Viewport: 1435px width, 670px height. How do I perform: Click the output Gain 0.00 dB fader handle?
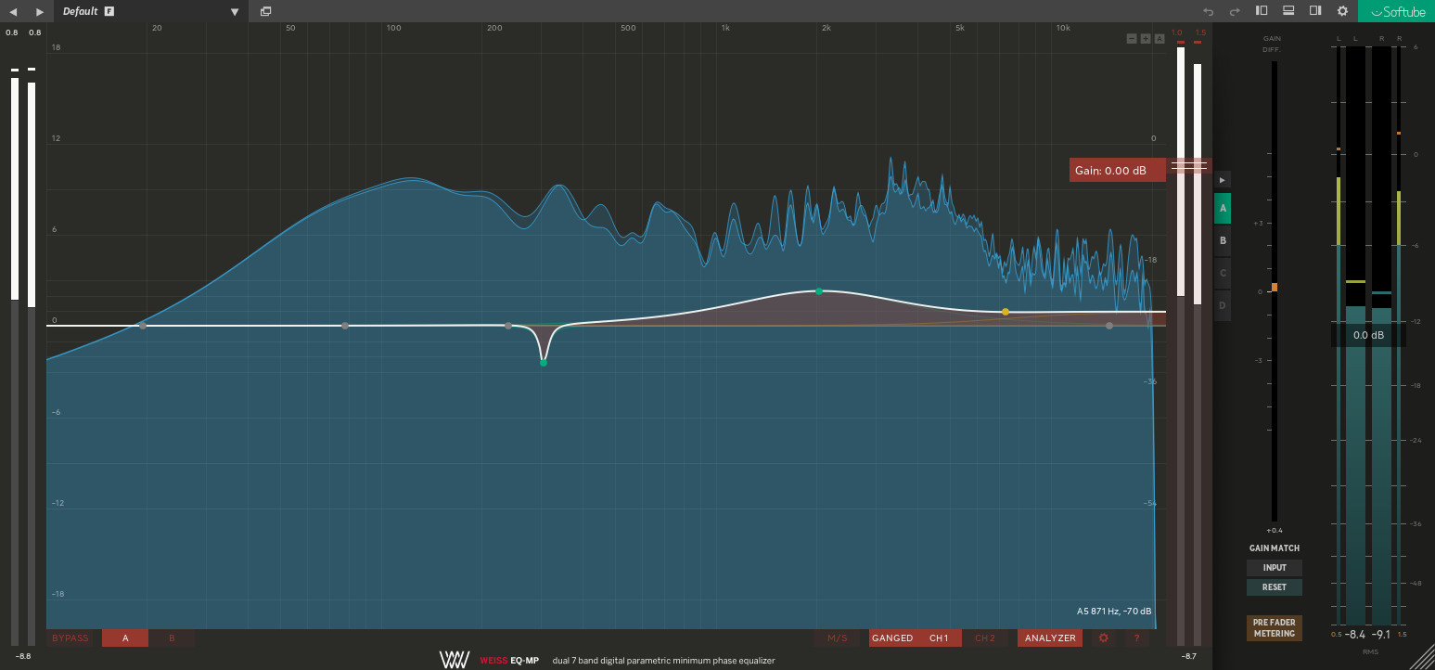pos(1188,165)
